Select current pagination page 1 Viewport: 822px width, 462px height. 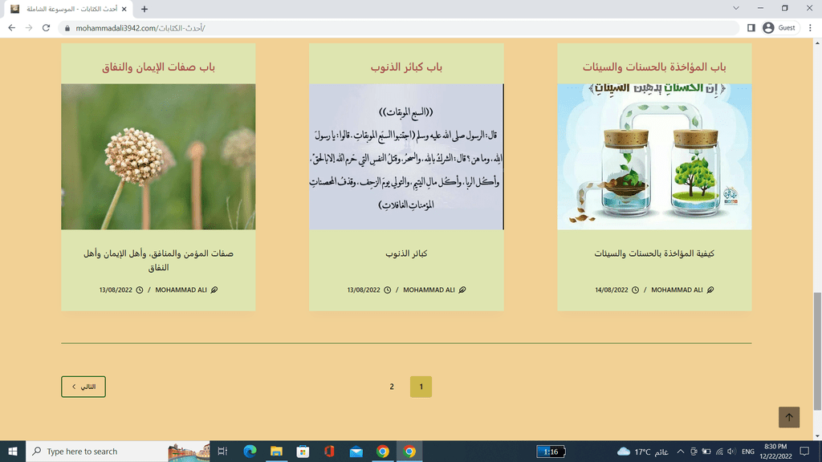[x=421, y=387]
